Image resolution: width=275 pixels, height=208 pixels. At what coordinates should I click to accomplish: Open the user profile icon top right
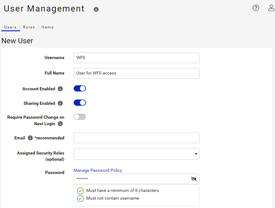(x=271, y=8)
